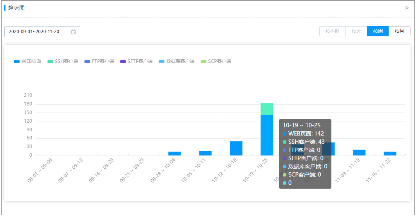This screenshot has width=416, height=216.
Task: Toggle SFTP客户端 legend series
Action: pyautogui.click(x=136, y=61)
